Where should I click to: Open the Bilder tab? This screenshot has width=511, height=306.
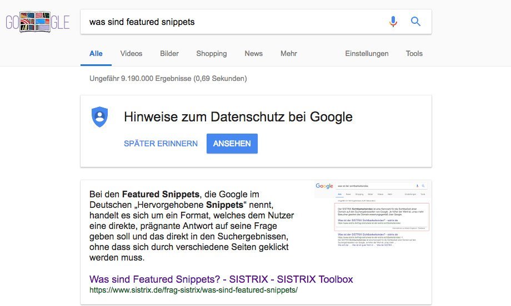pyautogui.click(x=169, y=54)
